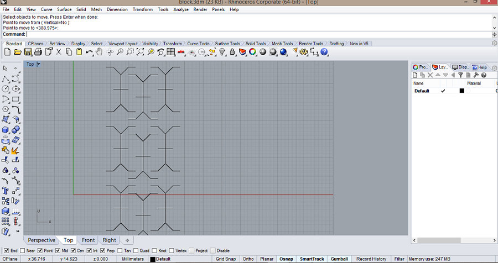Toggle Grid Snap in status bar
The width and height of the screenshot is (498, 263).
pos(226,259)
